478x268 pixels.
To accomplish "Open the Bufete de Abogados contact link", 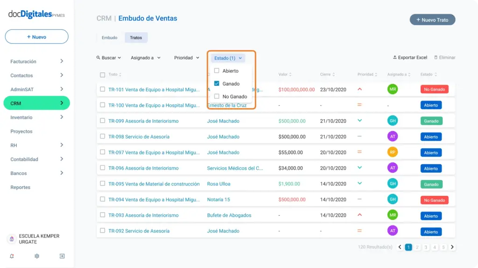I will [x=229, y=215].
